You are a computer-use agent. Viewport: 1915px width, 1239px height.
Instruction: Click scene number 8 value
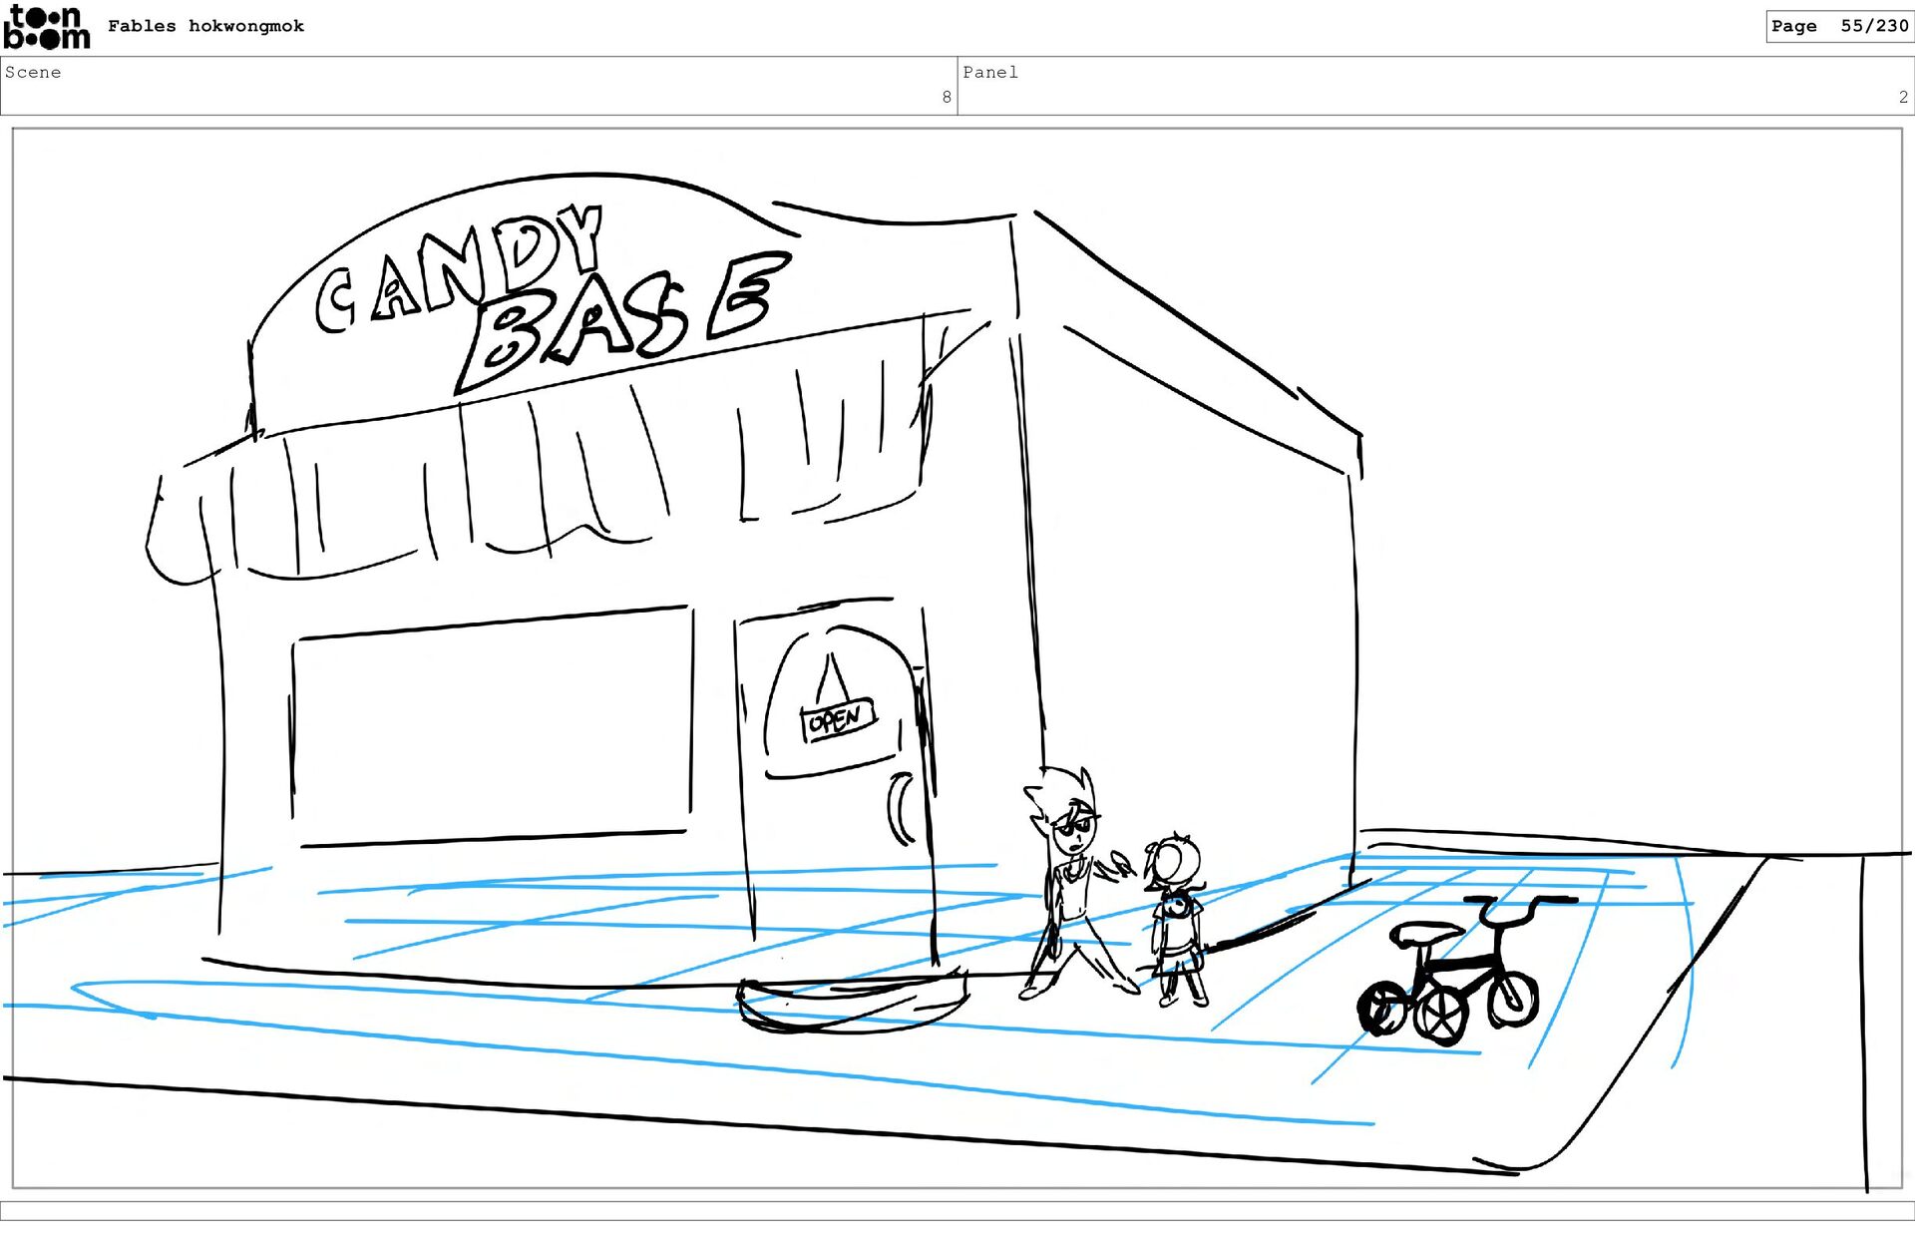pyautogui.click(x=946, y=97)
